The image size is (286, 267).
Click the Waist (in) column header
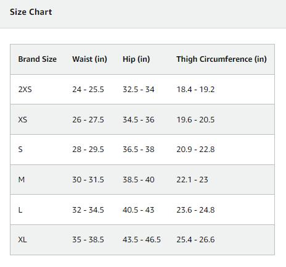[89, 59]
